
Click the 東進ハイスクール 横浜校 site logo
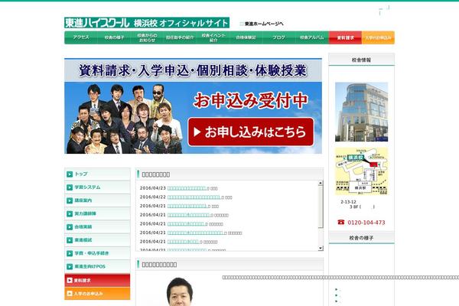point(147,22)
